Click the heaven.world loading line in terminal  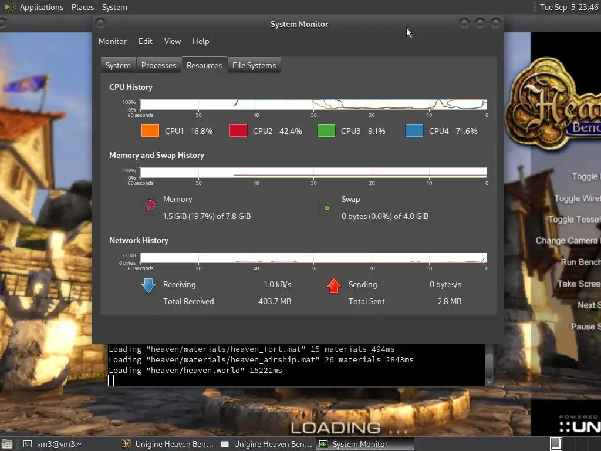tap(195, 370)
